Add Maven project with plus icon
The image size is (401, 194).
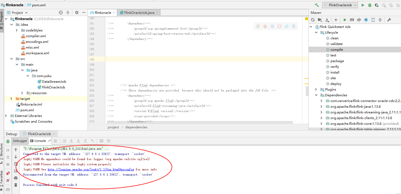336,20
